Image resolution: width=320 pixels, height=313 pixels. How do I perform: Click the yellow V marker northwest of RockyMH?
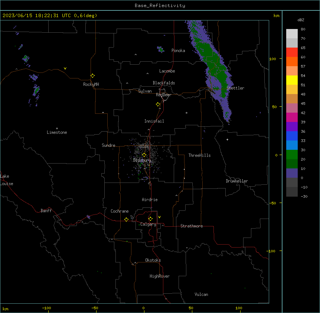(65, 68)
